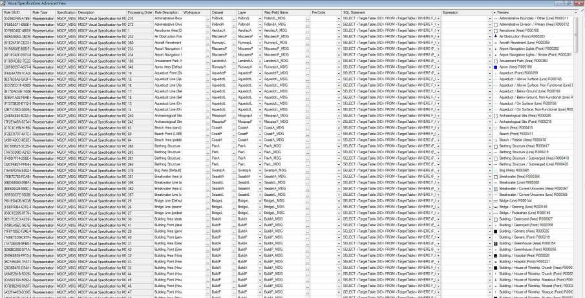The height and width of the screenshot is (298, 585).
Task: Click the 'AerofacA_MDG' field name cell
Action: pyautogui.click(x=284, y=30)
